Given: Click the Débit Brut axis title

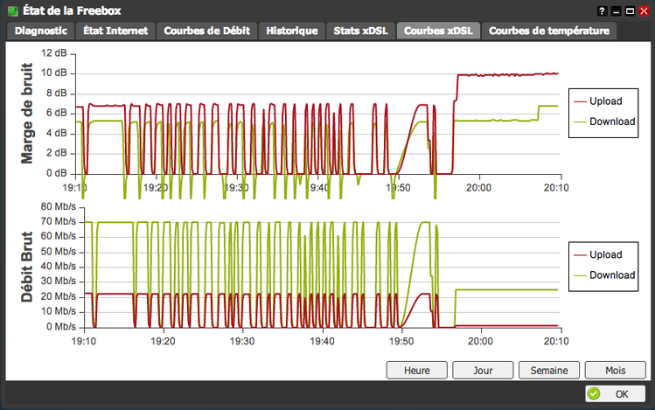Looking at the screenshot, I should click(27, 267).
